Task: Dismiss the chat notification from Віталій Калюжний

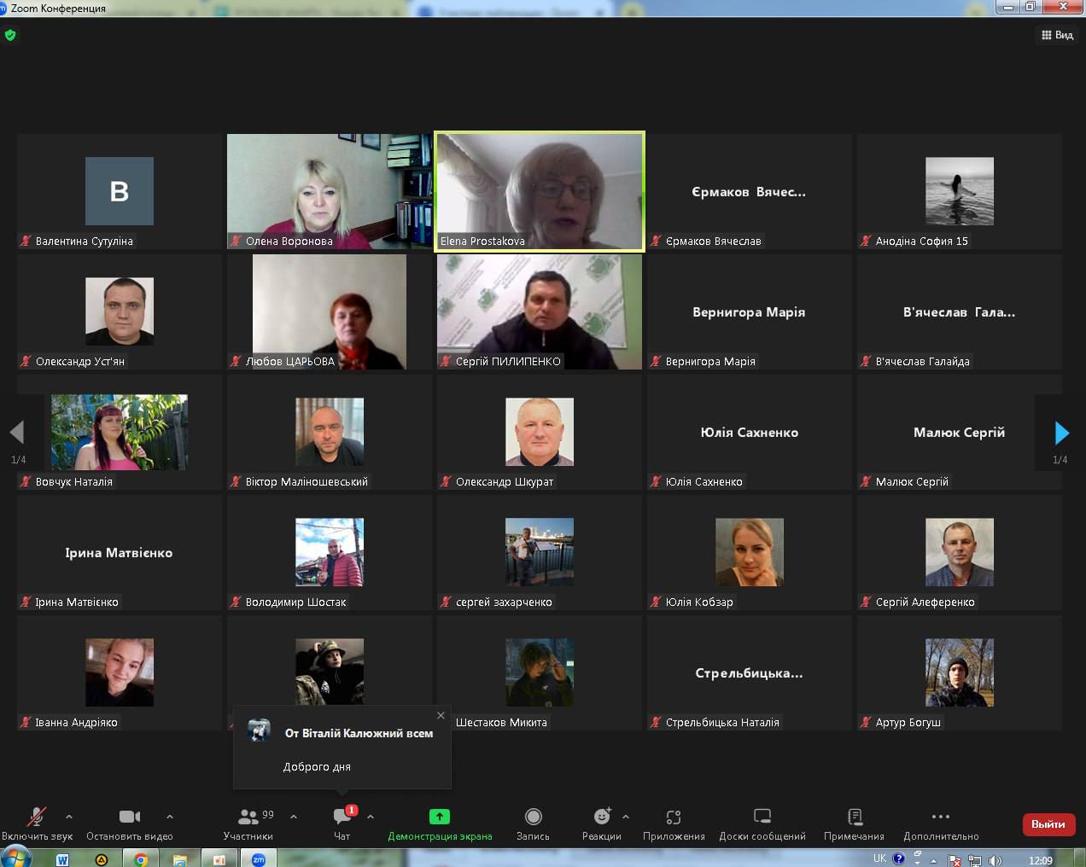Action: tap(441, 715)
